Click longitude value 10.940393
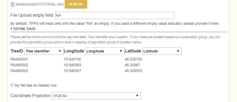The height and width of the screenshot is (102, 237). [x=72, y=65]
